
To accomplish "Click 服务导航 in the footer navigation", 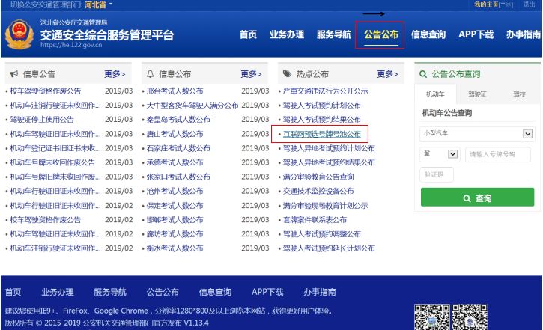I will click(110, 292).
